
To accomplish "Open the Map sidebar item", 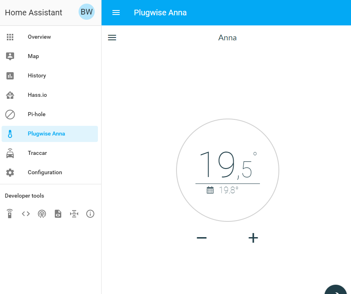I will (x=50, y=56).
